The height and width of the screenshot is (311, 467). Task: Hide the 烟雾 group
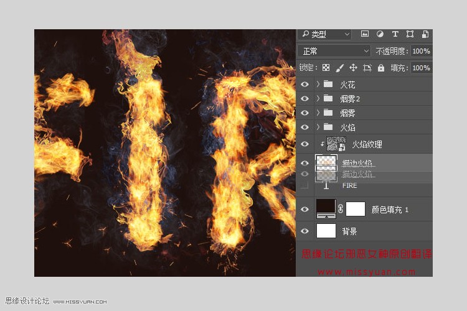[304, 113]
